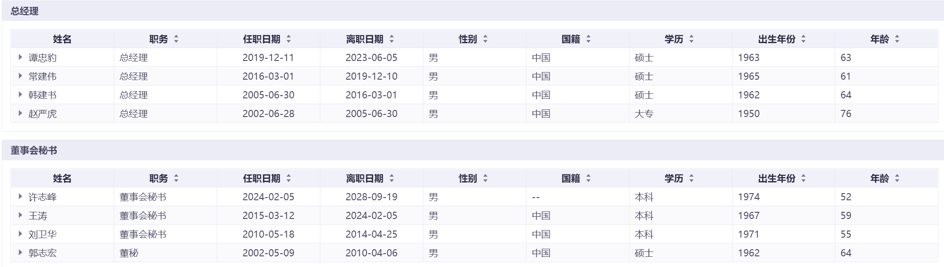Click the 总经理 section header
The height and width of the screenshot is (267, 944).
point(25,11)
